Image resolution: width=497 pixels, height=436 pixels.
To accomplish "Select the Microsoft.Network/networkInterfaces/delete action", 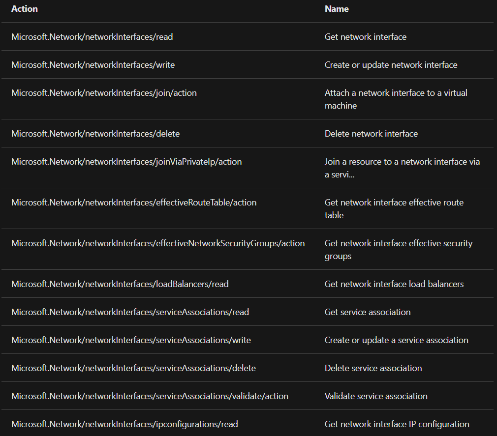I will [x=95, y=134].
